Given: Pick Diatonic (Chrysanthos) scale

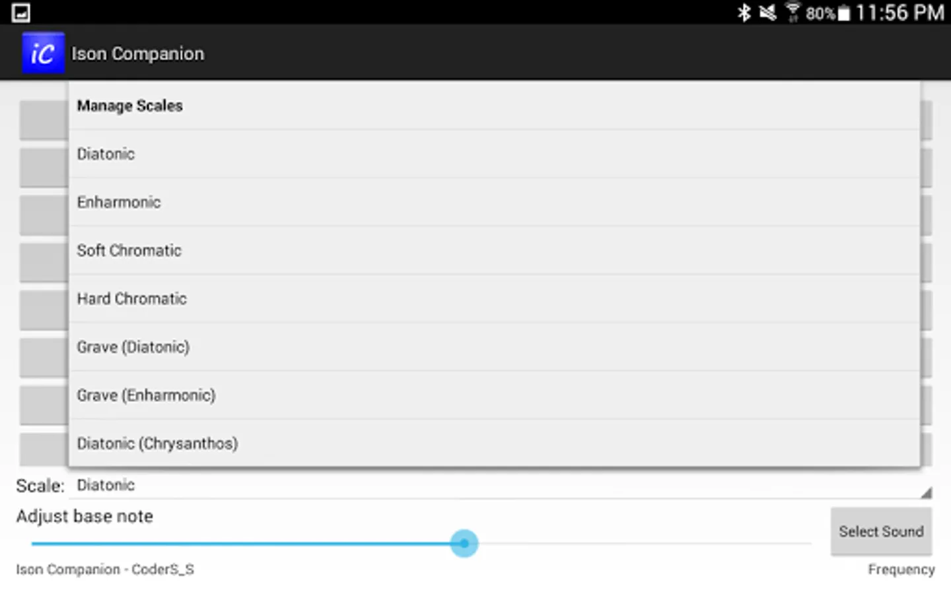Looking at the screenshot, I should click(x=494, y=443).
